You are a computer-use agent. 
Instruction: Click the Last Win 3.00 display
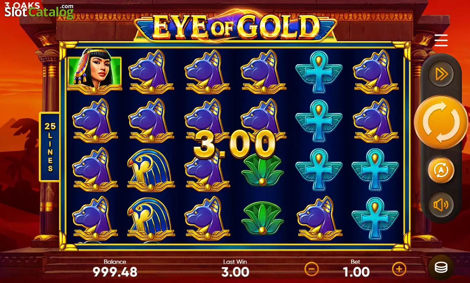[235, 272]
